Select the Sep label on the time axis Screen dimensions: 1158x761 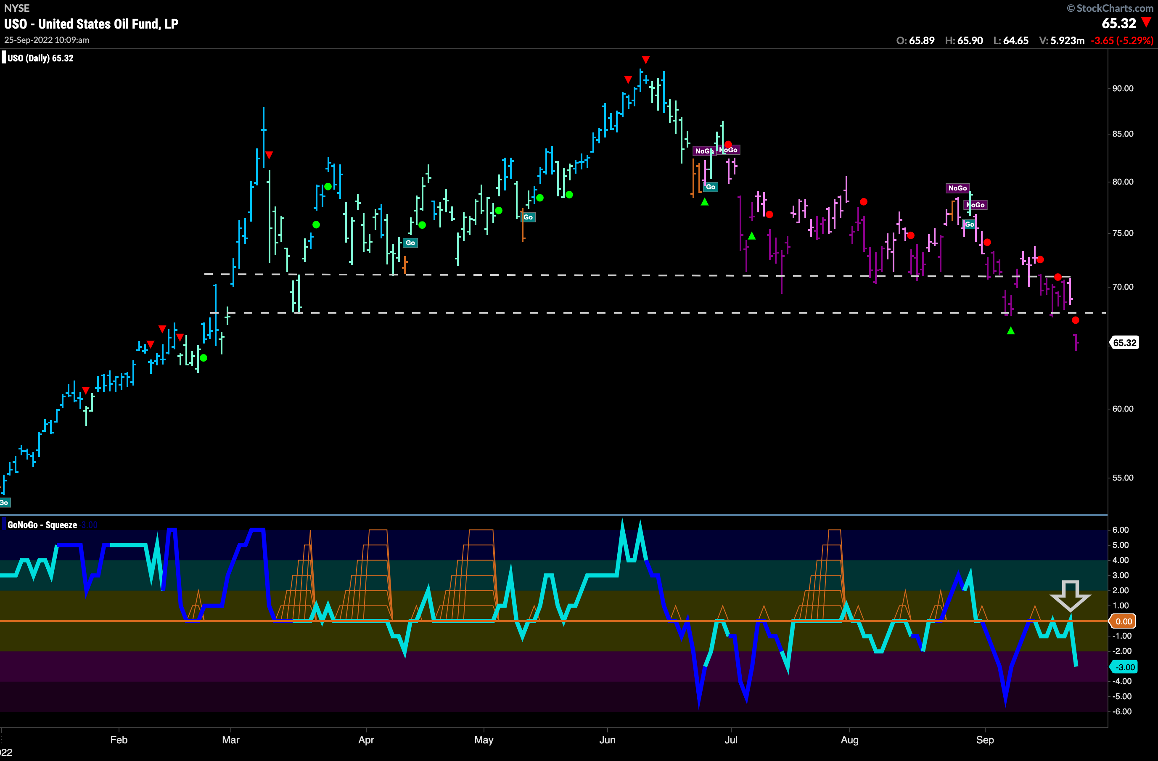pyautogui.click(x=985, y=740)
